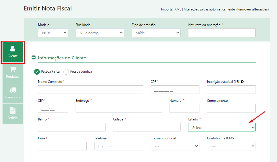
Task: Click the CEP input field
Action: click(53, 108)
